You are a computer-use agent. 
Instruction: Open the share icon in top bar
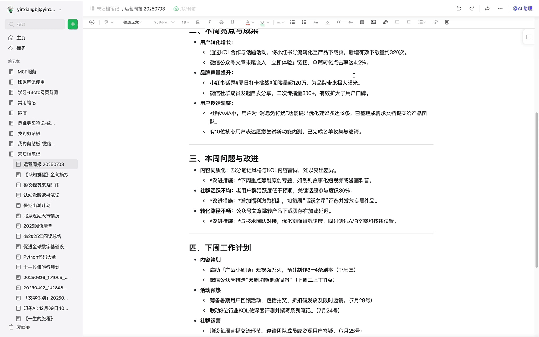[487, 8]
